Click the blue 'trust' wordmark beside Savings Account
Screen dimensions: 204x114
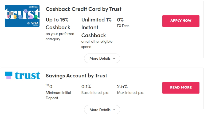[28, 75]
